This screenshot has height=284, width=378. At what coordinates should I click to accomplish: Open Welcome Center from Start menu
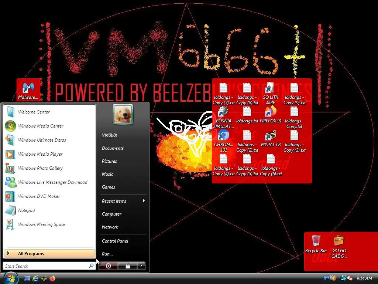point(49,112)
